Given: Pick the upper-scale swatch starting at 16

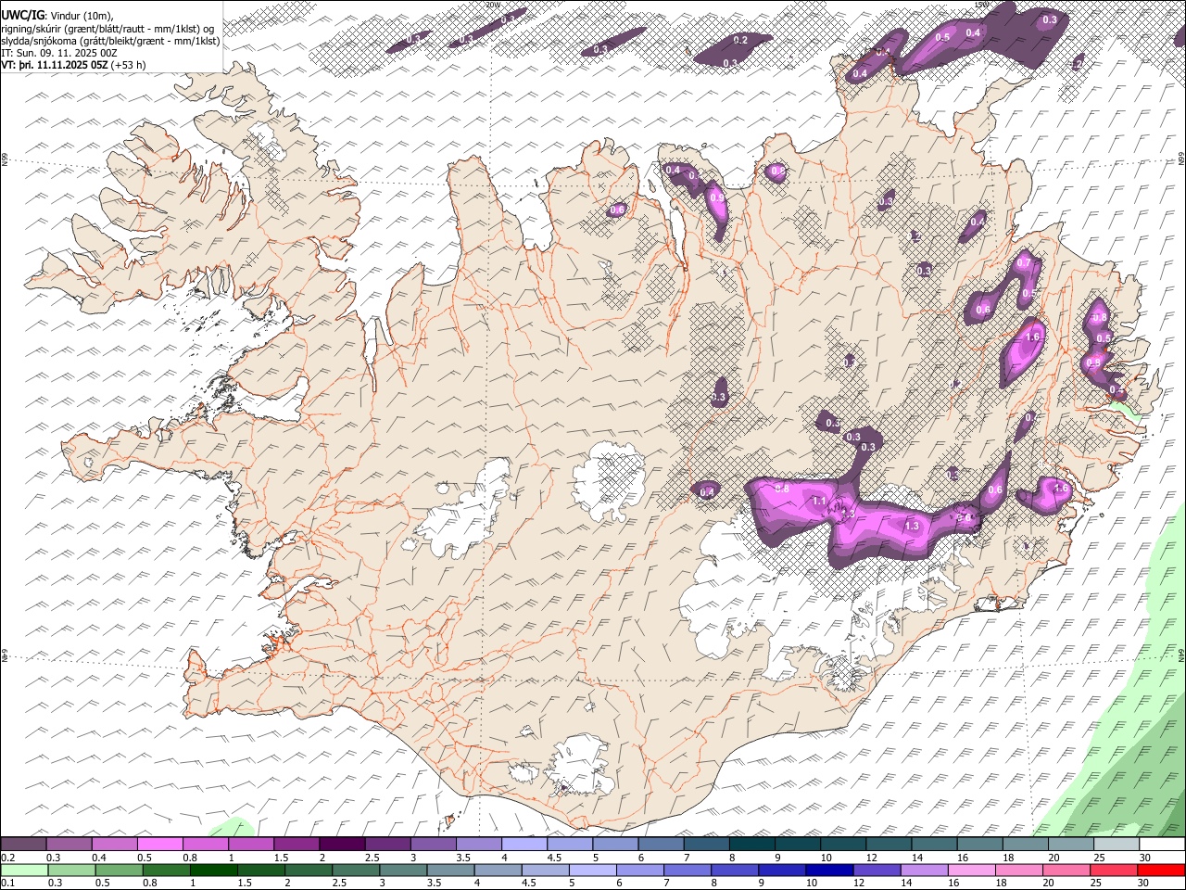Looking at the screenshot, I should click(x=978, y=844).
